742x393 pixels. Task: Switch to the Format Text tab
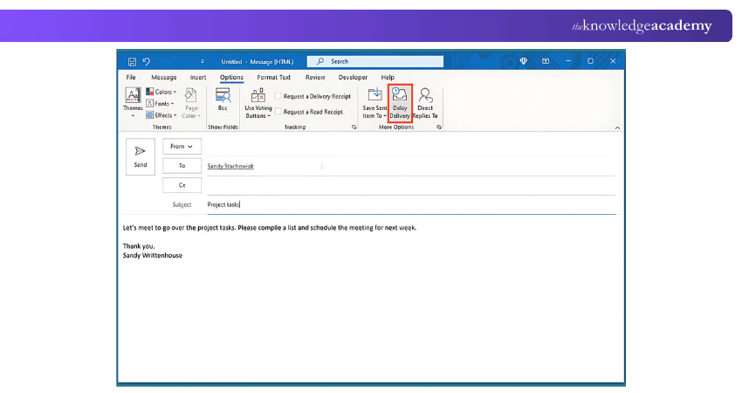(x=273, y=77)
